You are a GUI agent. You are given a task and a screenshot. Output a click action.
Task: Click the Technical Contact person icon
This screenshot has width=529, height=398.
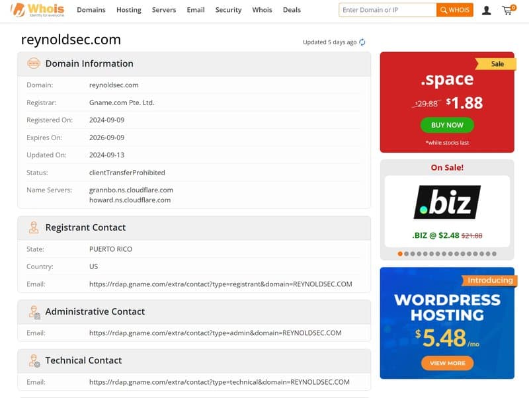click(32, 360)
